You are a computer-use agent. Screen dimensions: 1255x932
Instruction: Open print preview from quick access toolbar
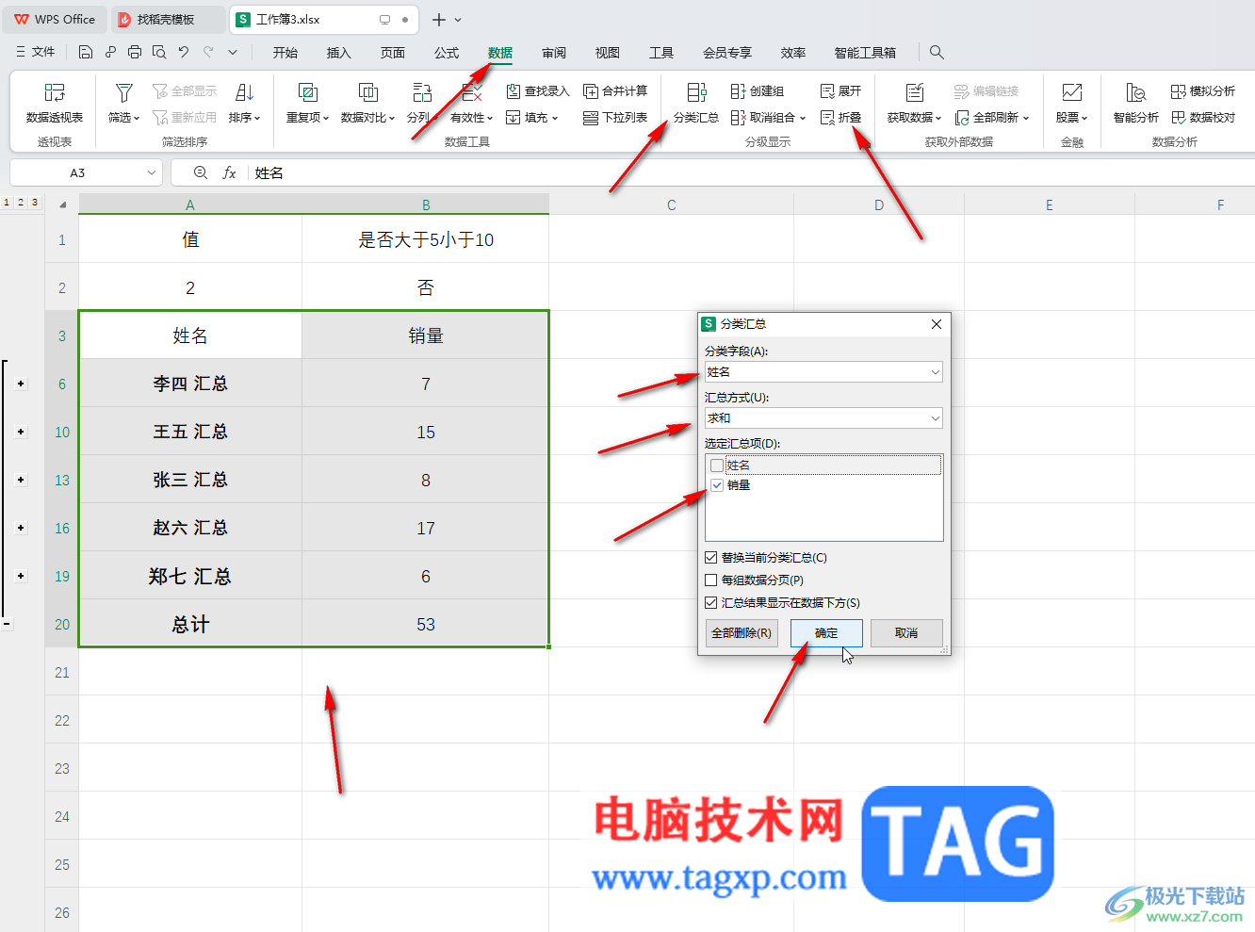click(159, 52)
